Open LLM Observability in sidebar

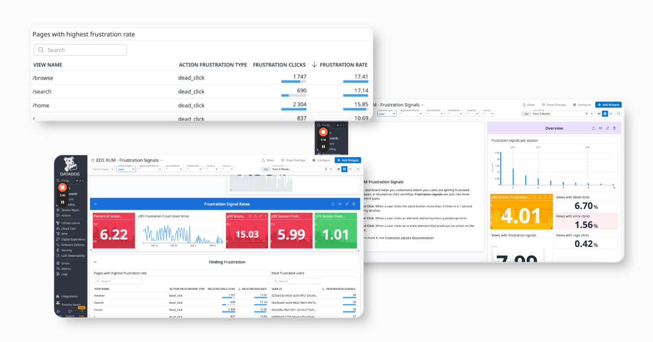pos(70,256)
